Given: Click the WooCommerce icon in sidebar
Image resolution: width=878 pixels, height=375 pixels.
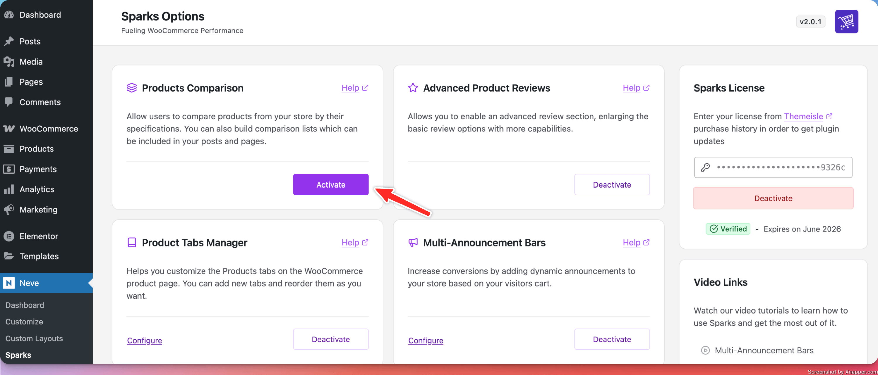Looking at the screenshot, I should pyautogui.click(x=9, y=129).
